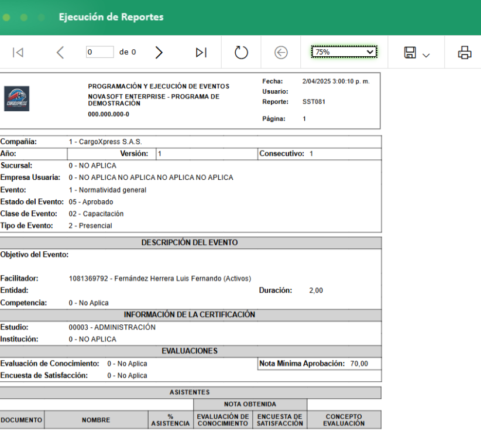Go to the next report page
The width and height of the screenshot is (481, 438).
click(159, 52)
